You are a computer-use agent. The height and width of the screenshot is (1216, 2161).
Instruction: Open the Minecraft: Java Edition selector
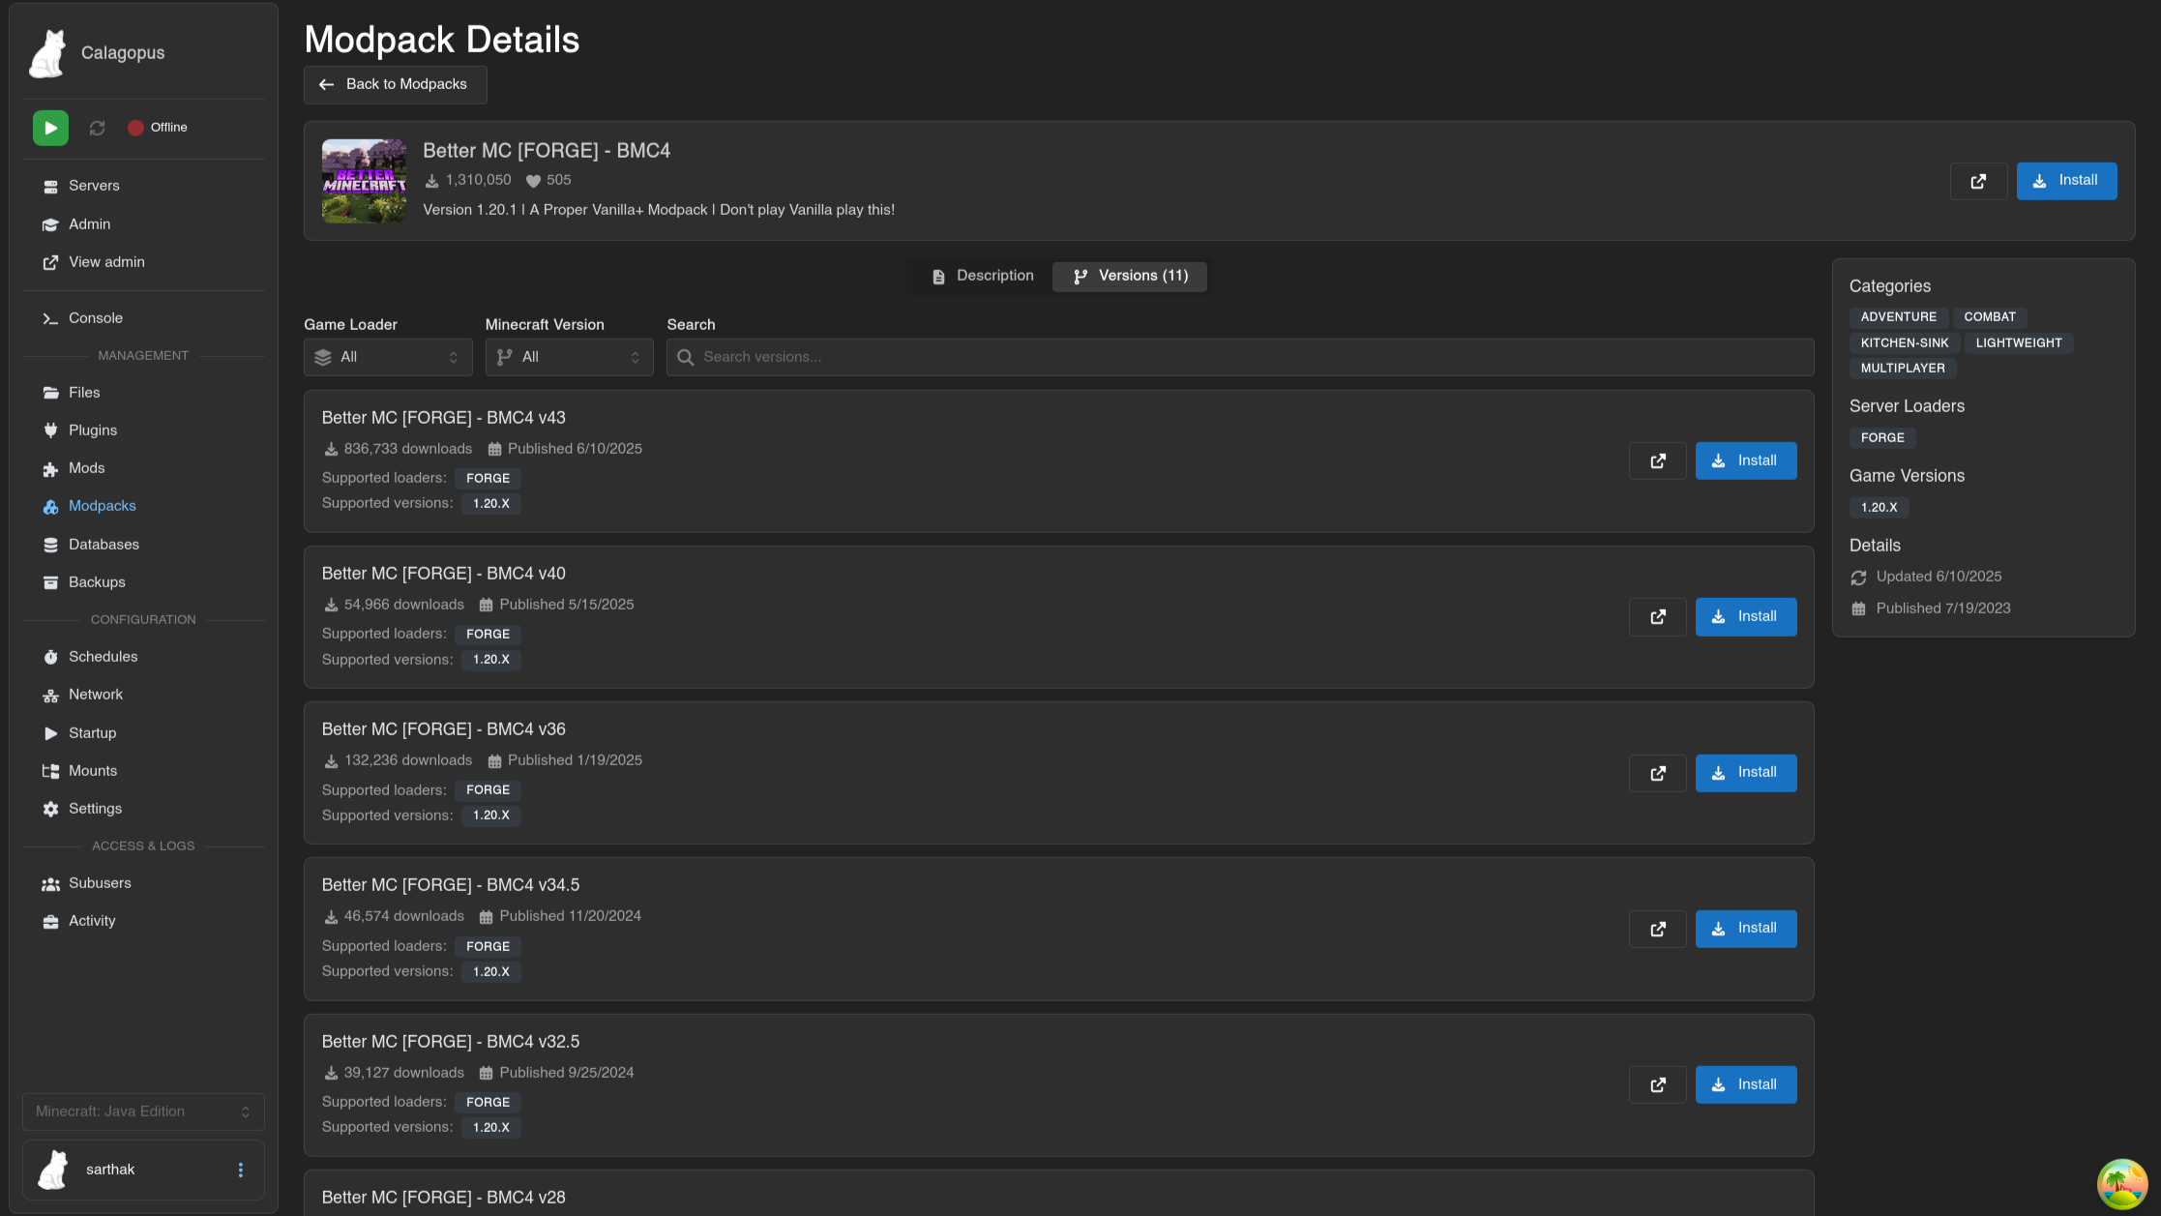click(143, 1112)
